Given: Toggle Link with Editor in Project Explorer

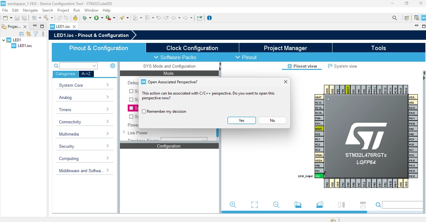Looking at the screenshot, I should pos(29,34).
